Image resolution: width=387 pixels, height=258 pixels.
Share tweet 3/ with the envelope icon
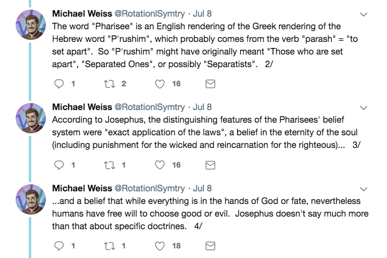click(210, 165)
